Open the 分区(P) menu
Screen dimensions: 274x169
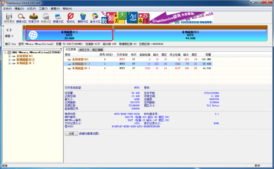[x=31, y=9]
